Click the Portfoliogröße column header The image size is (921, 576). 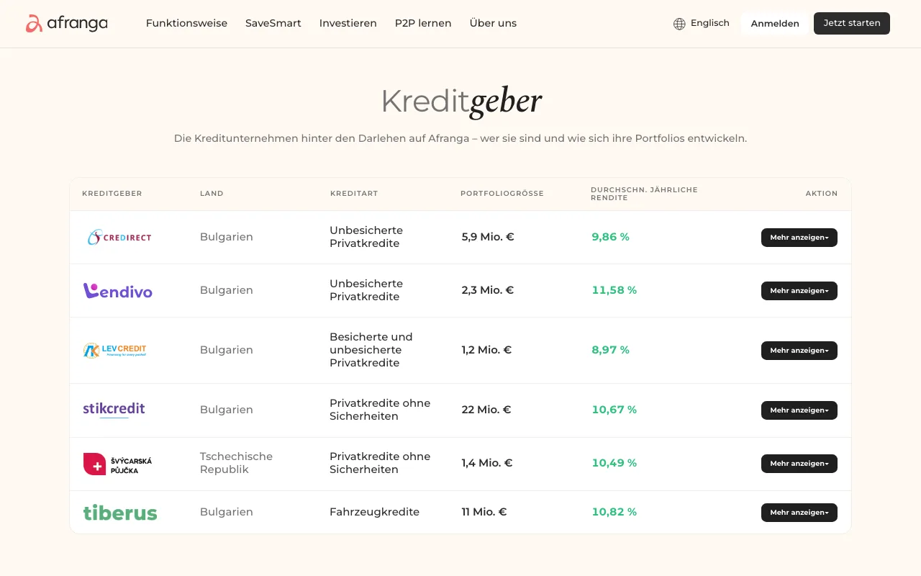coord(502,194)
